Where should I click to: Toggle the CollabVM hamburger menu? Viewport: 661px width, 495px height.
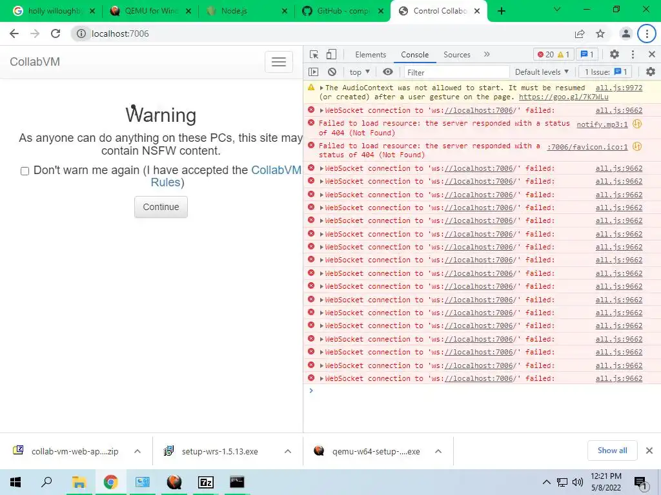click(x=279, y=62)
